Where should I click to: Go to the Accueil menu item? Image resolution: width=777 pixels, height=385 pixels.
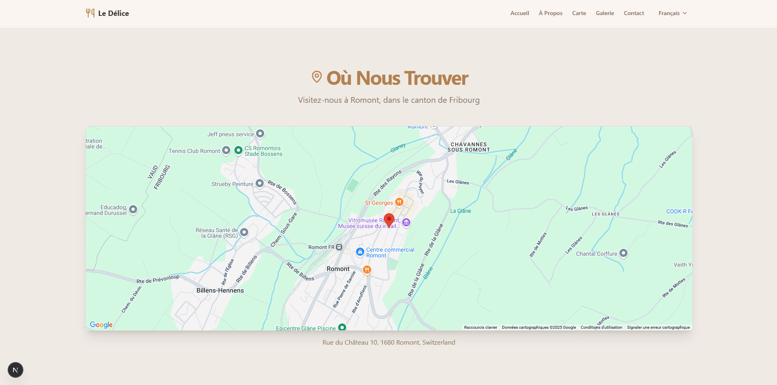click(519, 13)
